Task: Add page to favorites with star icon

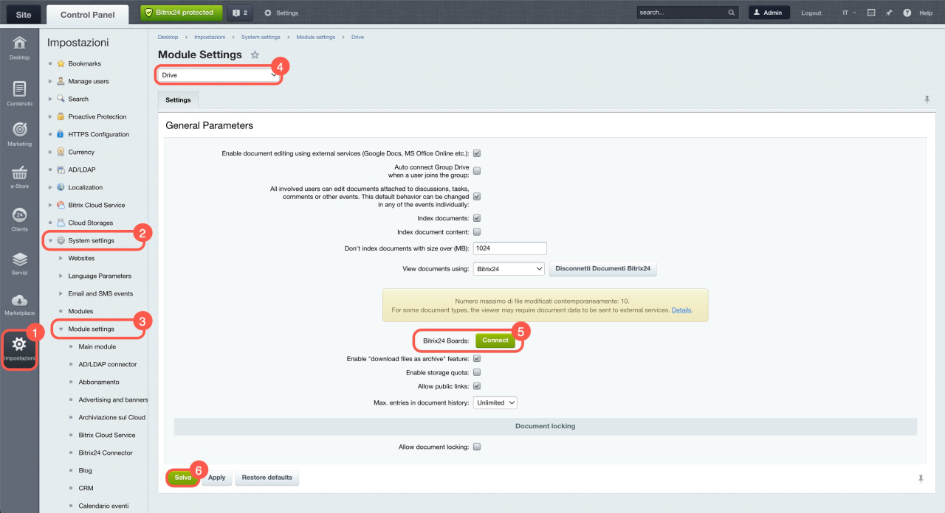Action: (x=255, y=55)
